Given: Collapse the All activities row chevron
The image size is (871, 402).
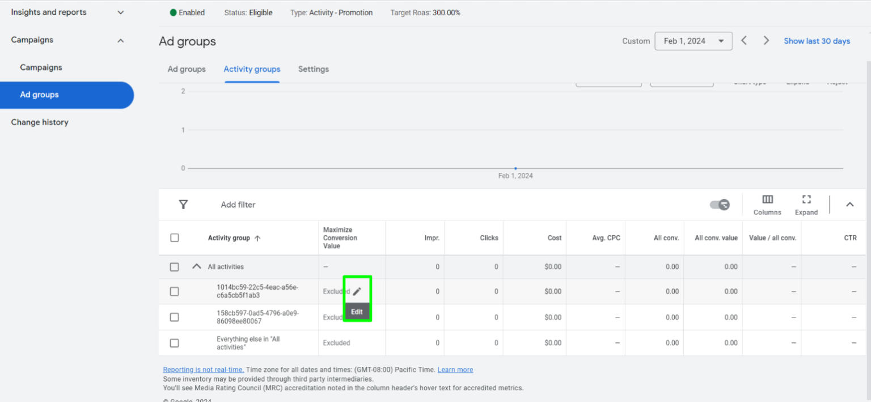Looking at the screenshot, I should tap(197, 266).
